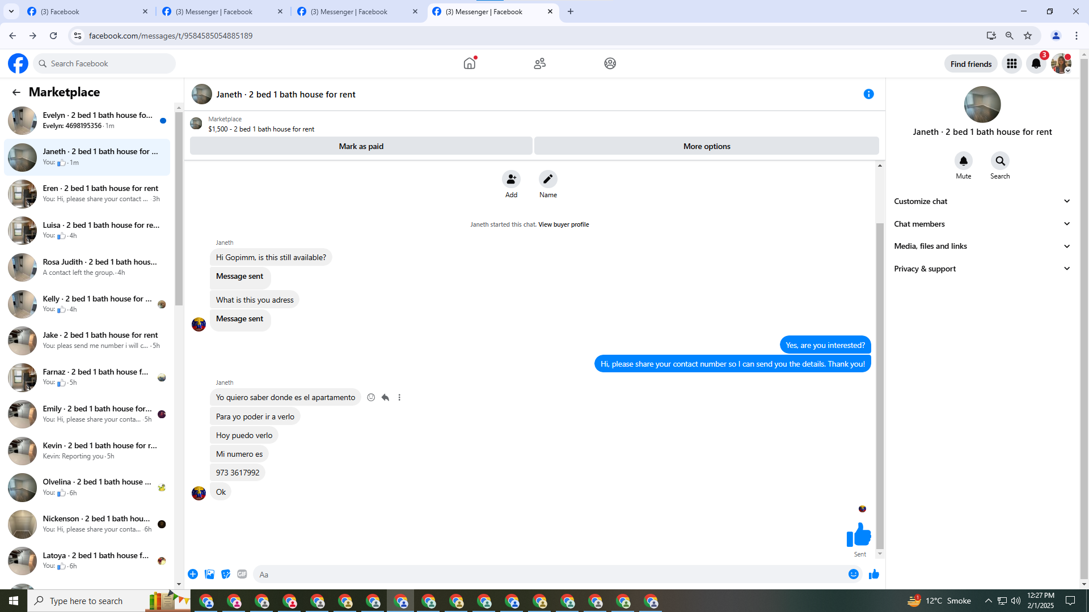1089x612 pixels.
Task: Open the GIF picker icon
Action: (x=242, y=574)
